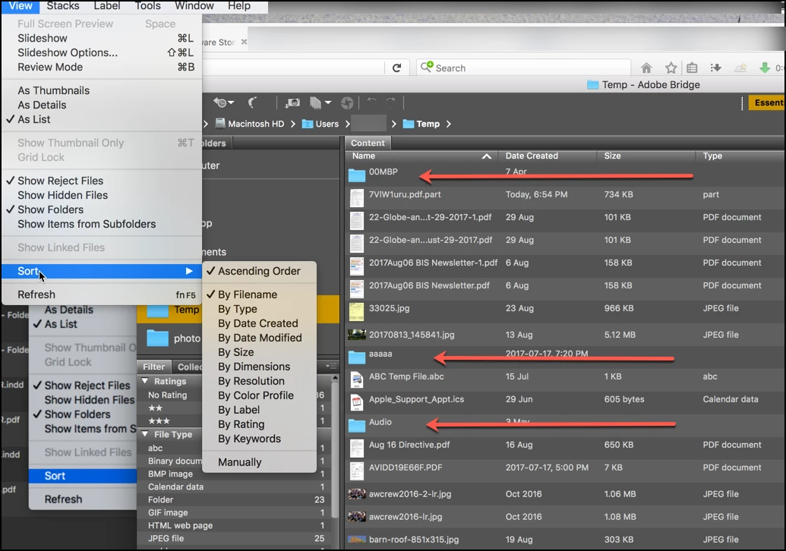Click the search engine magnifier icon
786x551 pixels.
coord(427,67)
